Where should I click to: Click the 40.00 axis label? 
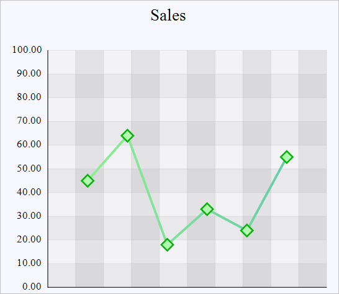29,192
